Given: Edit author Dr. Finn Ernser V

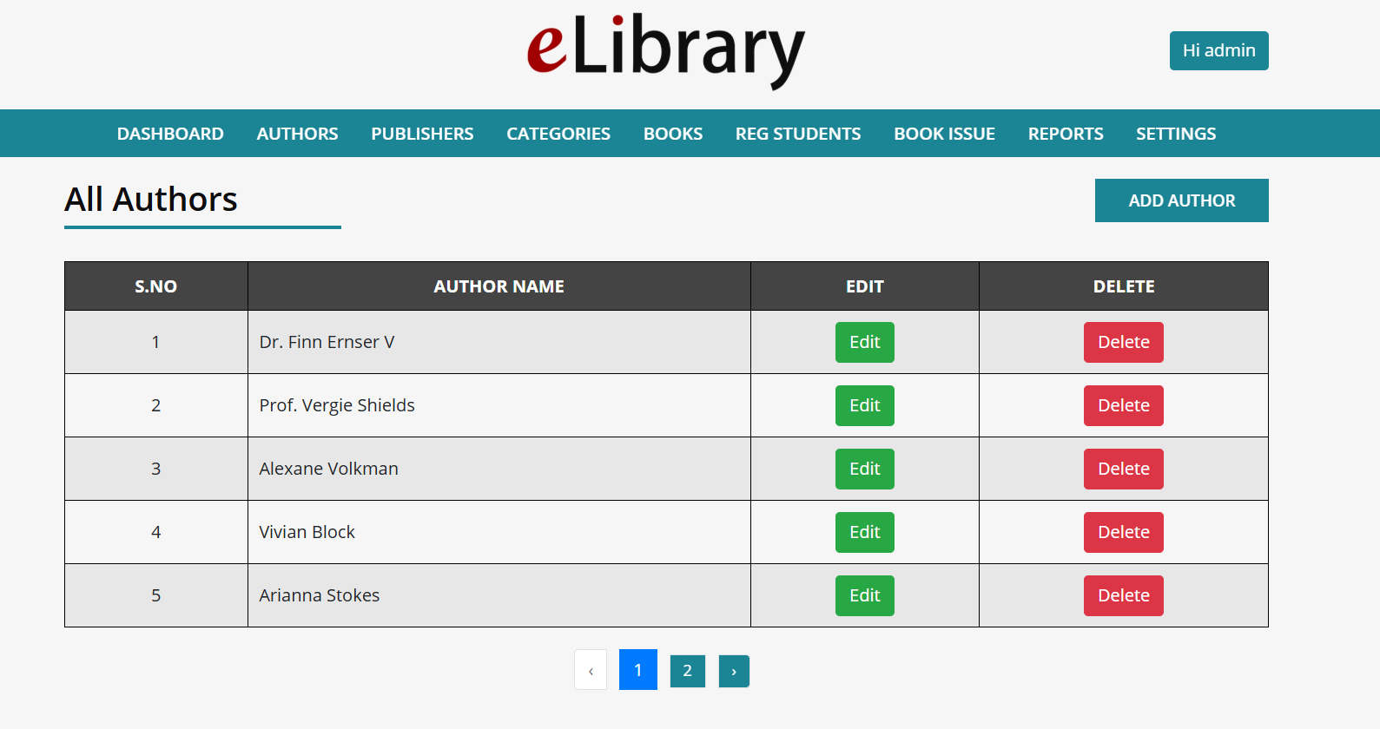Looking at the screenshot, I should [864, 342].
